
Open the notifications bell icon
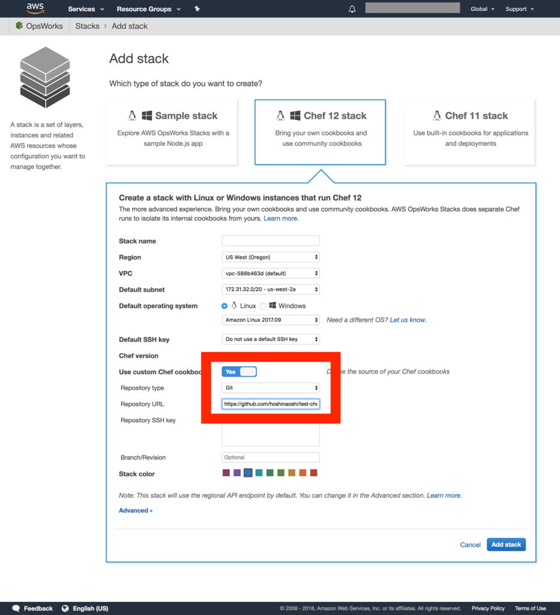[352, 9]
